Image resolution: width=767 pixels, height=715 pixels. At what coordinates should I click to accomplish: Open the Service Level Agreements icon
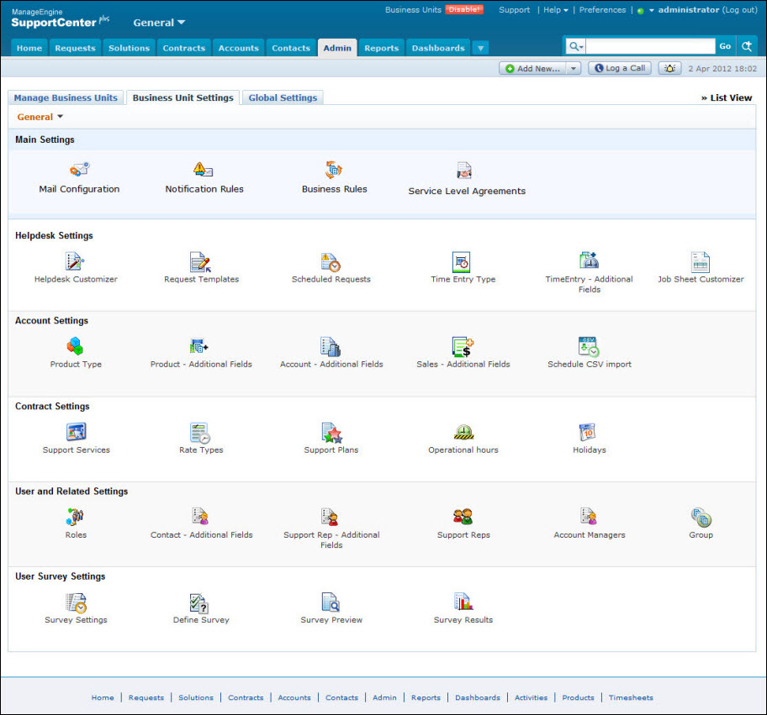click(x=463, y=171)
